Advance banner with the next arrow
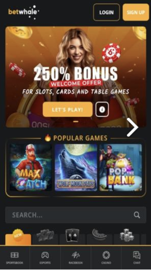This screenshot has width=151, height=270. [x=133, y=127]
